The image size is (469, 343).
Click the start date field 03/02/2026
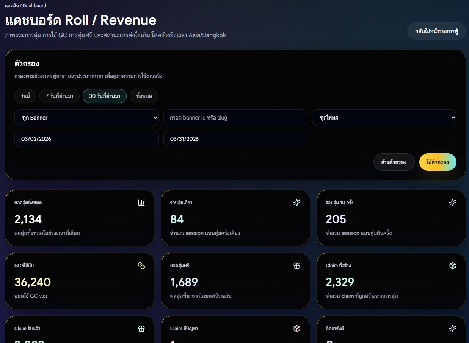click(x=87, y=139)
